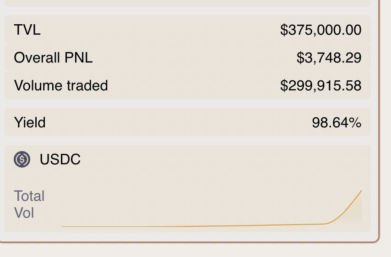This screenshot has height=257, width=391.
Task: Select the USDC token label
Action: pyautogui.click(x=60, y=159)
